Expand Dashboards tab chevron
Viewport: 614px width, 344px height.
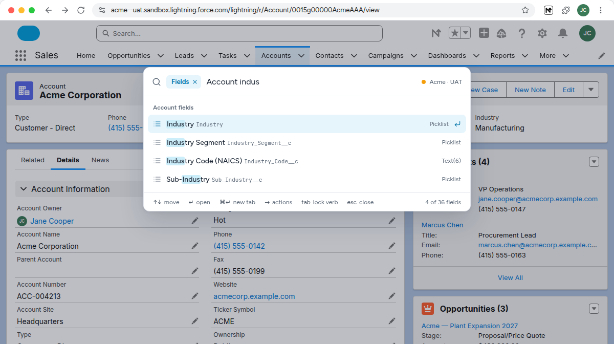476,55
